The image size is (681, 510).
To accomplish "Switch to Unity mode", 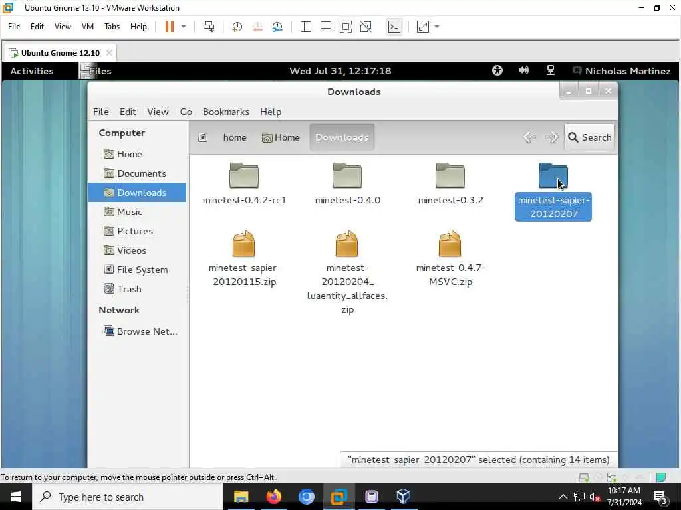I will (366, 27).
